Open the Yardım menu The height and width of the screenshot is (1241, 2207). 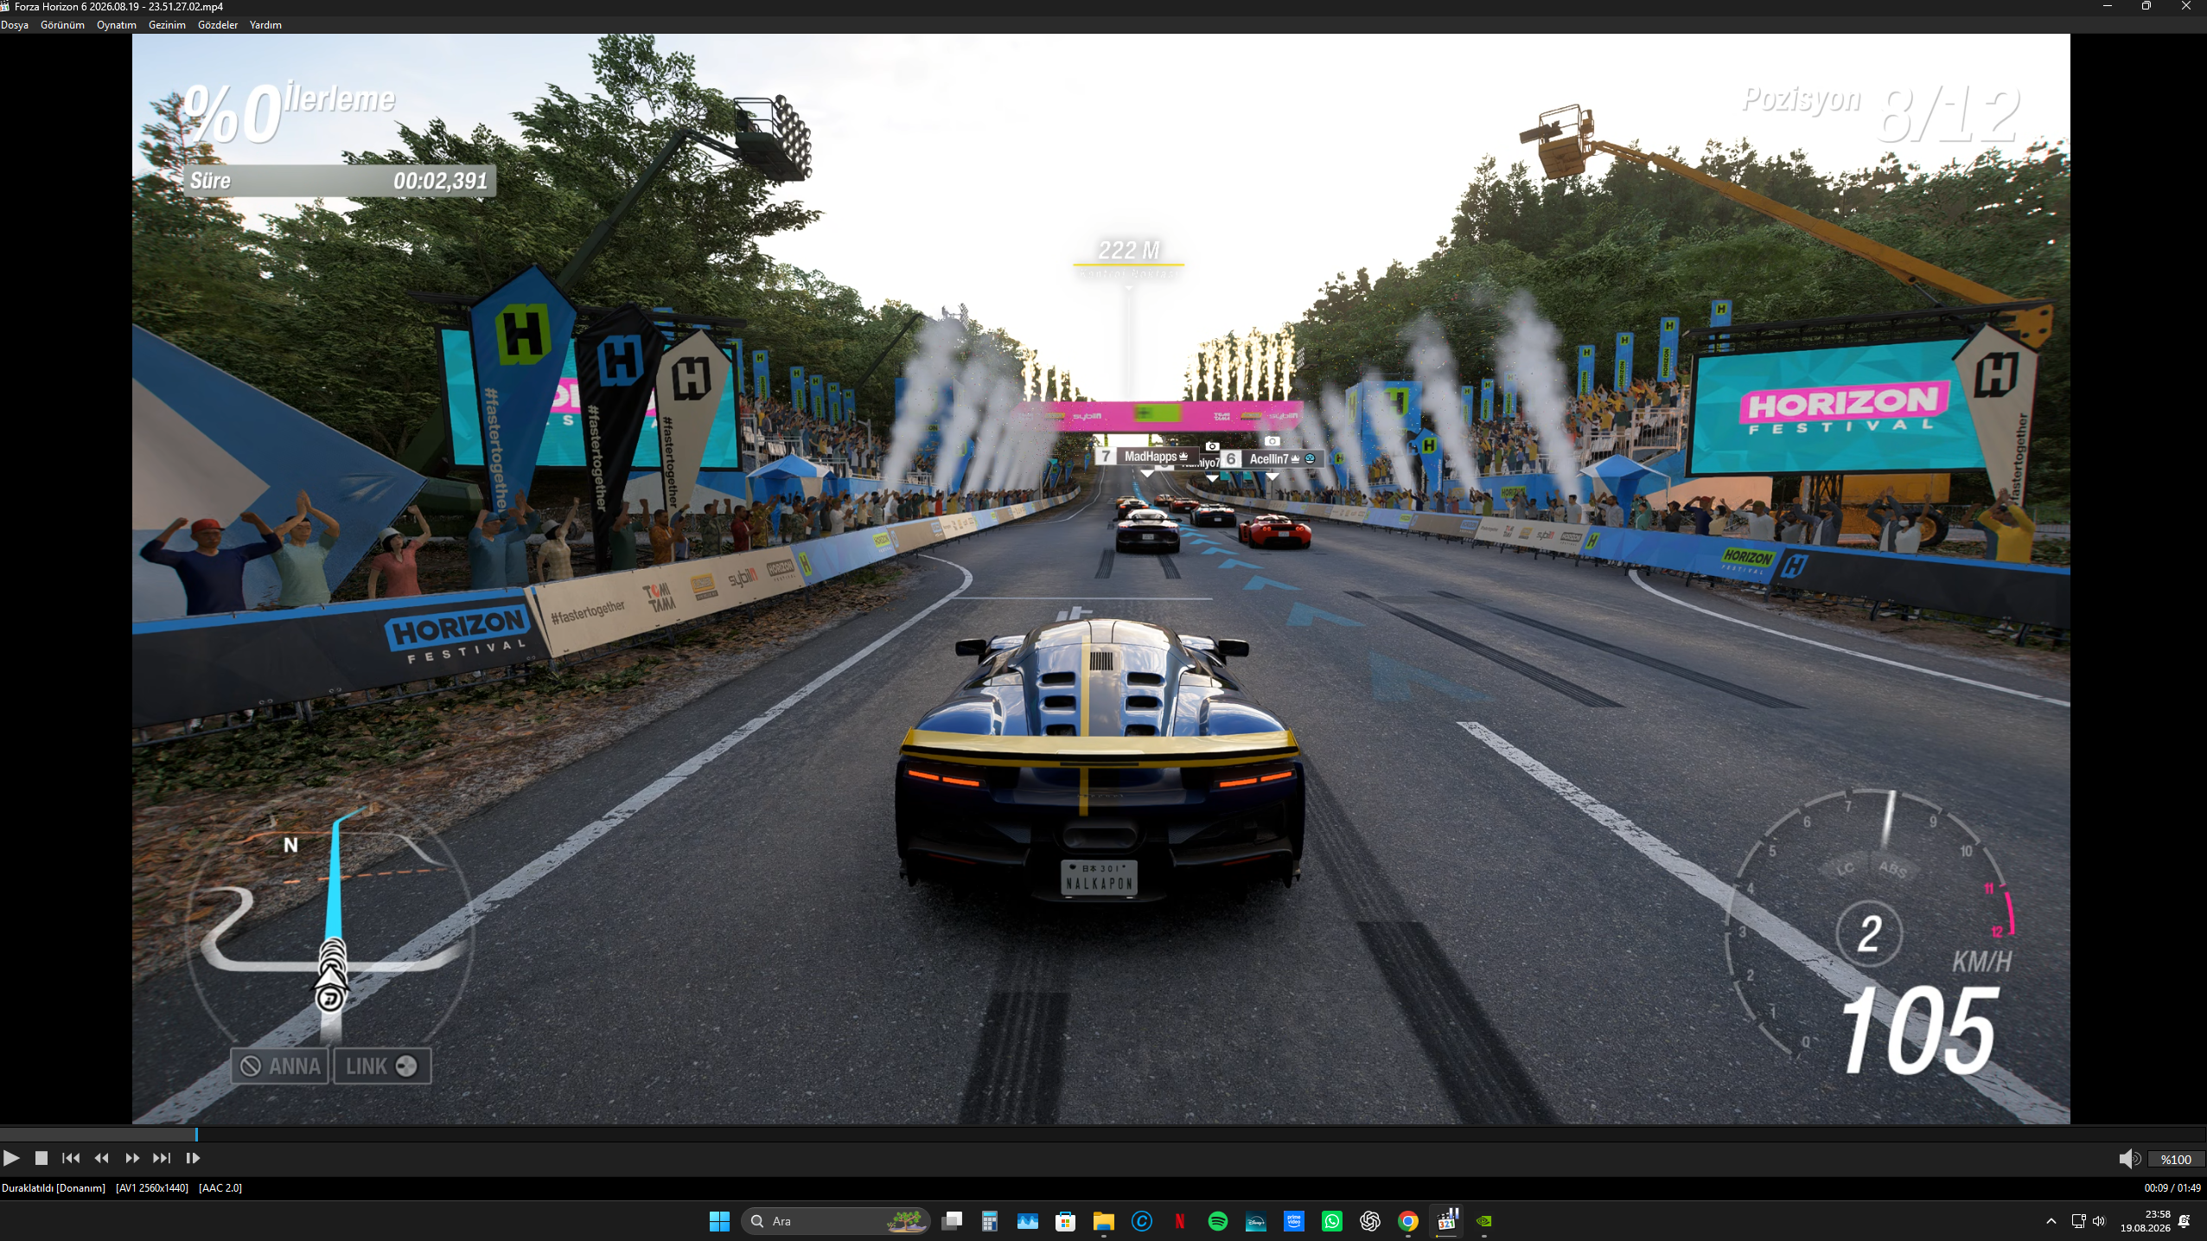tap(265, 25)
